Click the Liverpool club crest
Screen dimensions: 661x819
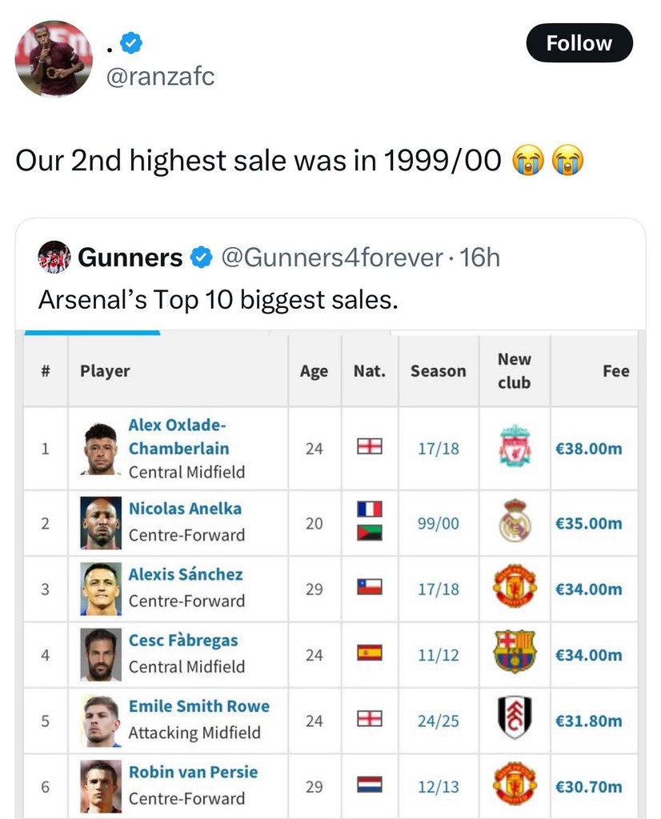515,446
